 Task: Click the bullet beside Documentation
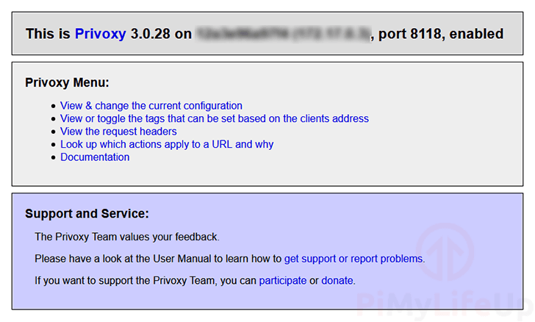click(x=53, y=157)
